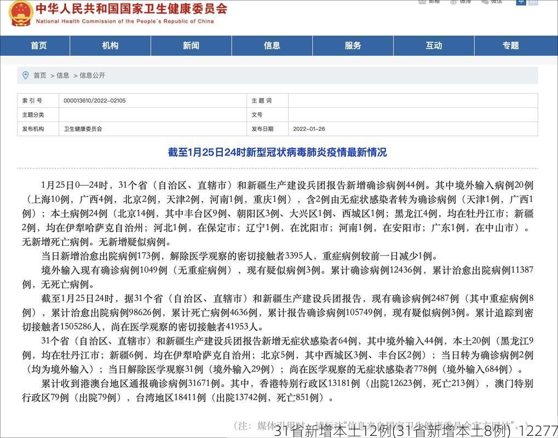Click the national emblem logo
Image resolution: width=558 pixels, height=438 pixels.
pyautogui.click(x=21, y=14)
